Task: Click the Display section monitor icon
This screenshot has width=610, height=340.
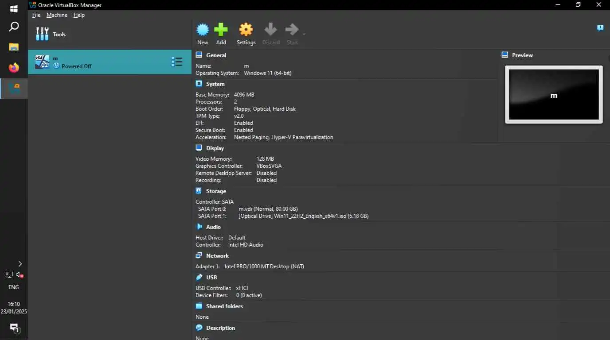Action: 199,148
